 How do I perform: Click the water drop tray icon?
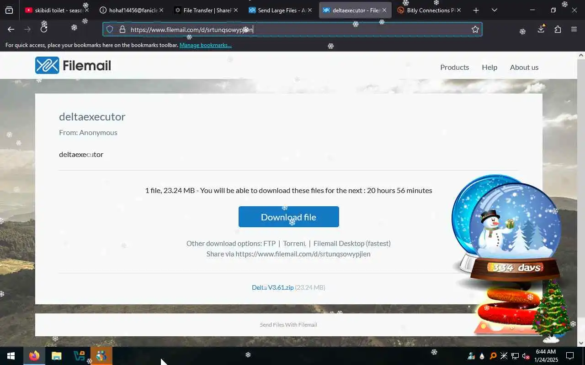482,356
